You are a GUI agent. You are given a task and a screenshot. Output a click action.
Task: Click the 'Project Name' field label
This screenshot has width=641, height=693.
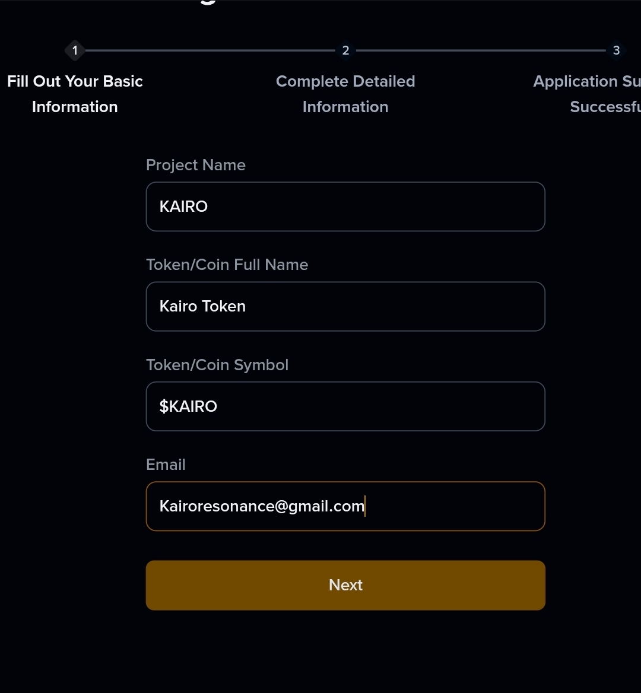pyautogui.click(x=196, y=166)
